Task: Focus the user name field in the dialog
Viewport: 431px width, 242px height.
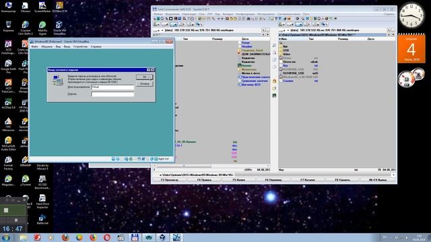Action: pyautogui.click(x=112, y=87)
